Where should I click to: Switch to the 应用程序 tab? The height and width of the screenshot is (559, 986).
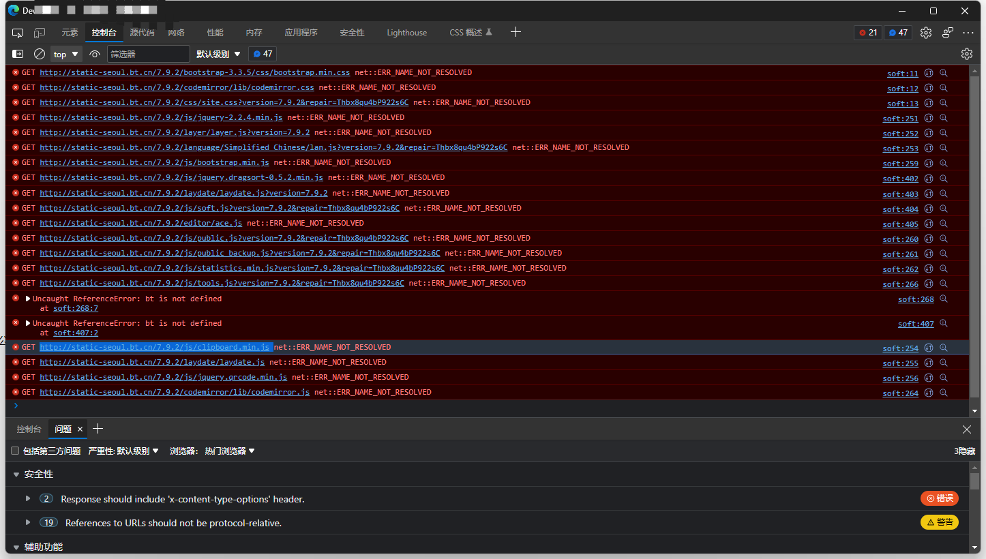301,33
